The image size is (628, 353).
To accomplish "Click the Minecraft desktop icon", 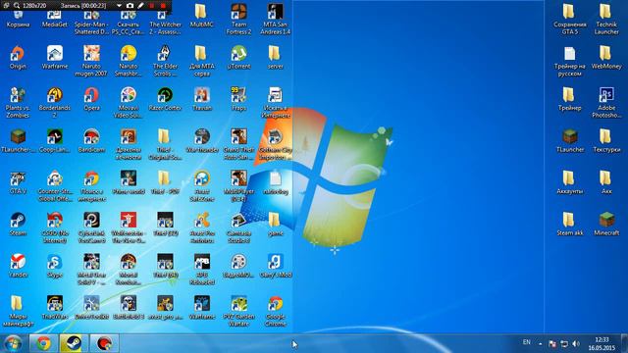I will [x=606, y=225].
